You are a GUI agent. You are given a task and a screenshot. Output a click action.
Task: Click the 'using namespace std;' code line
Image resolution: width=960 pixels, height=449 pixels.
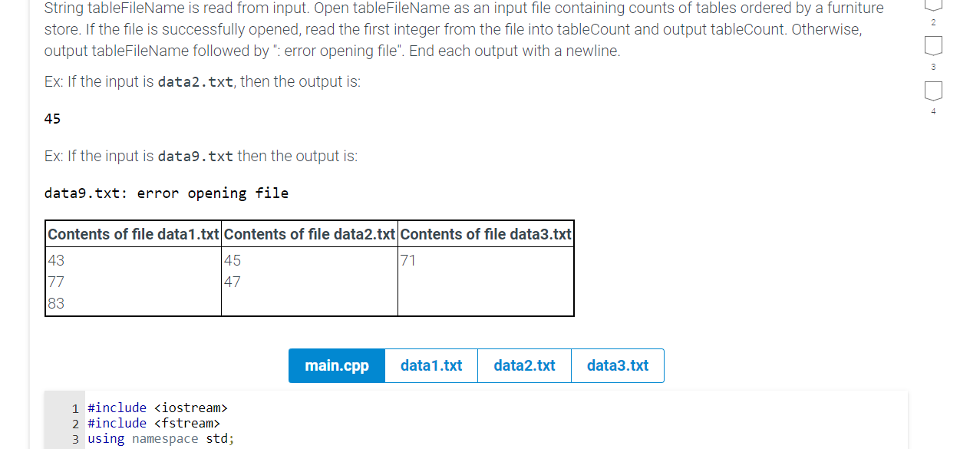pos(160,438)
